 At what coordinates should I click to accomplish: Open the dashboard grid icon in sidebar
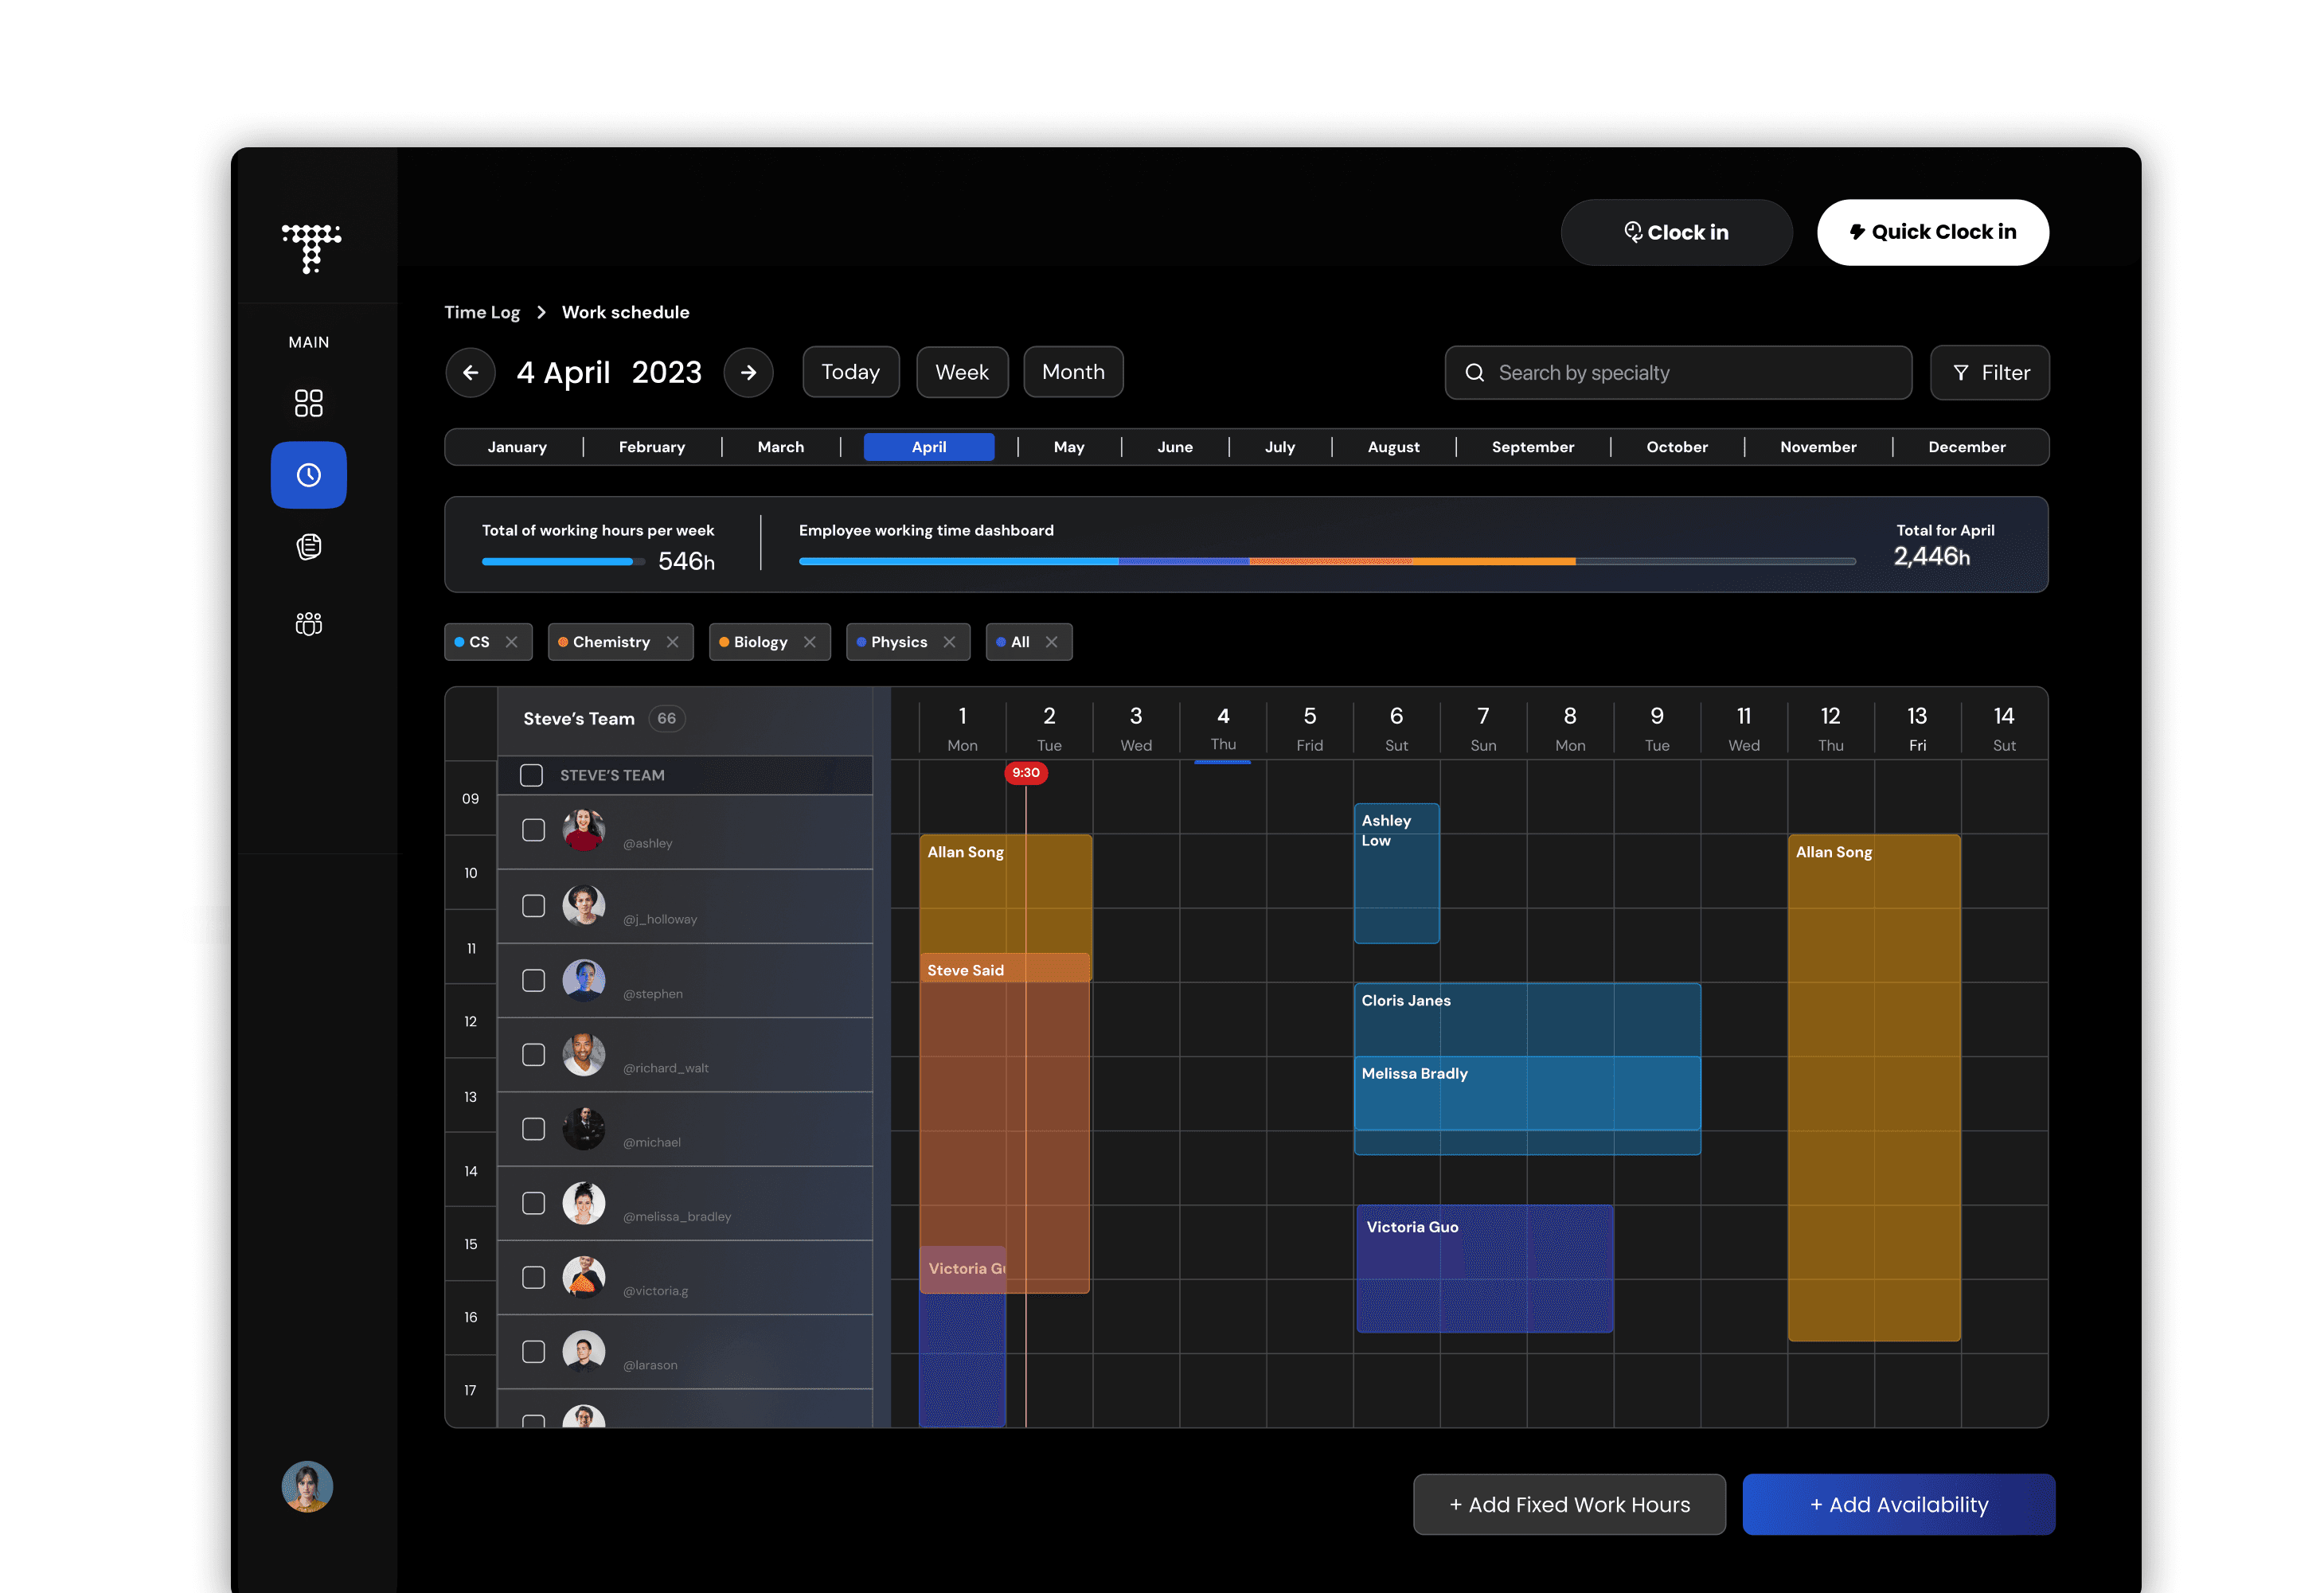308,403
